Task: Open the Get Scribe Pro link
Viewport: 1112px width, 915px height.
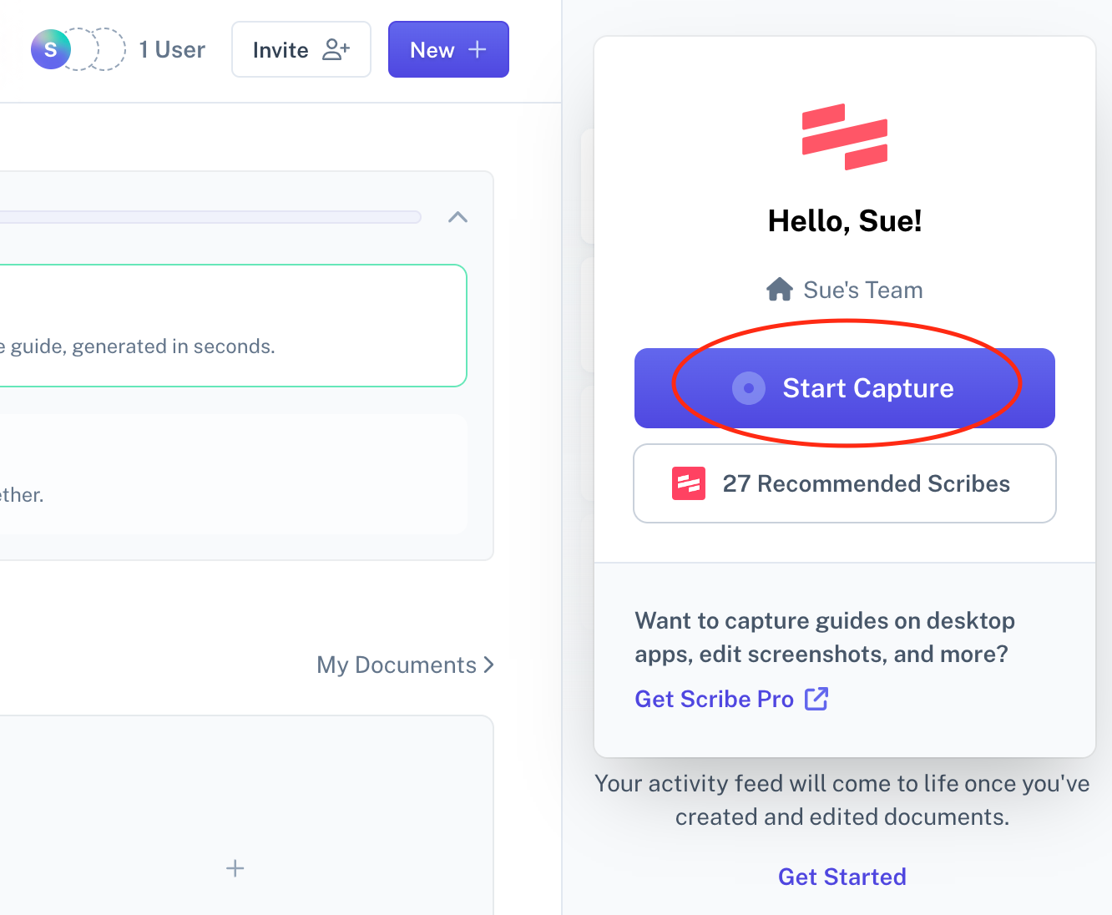Action: (x=714, y=699)
